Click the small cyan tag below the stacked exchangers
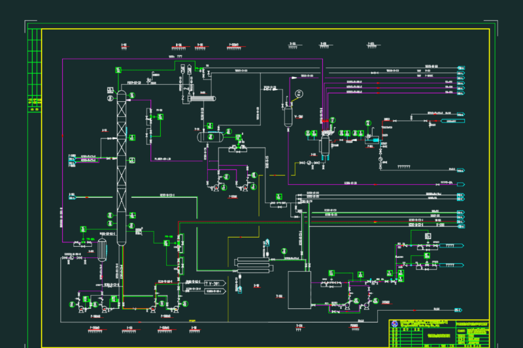This screenshot has width=523, height=348. tap(239, 289)
